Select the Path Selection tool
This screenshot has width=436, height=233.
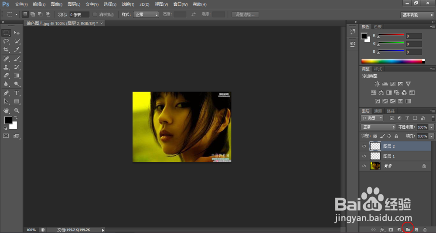6,101
